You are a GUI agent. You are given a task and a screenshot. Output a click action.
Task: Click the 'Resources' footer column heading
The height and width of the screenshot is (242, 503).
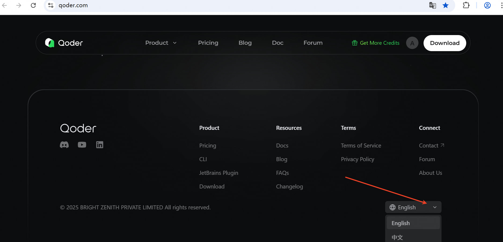click(289, 128)
